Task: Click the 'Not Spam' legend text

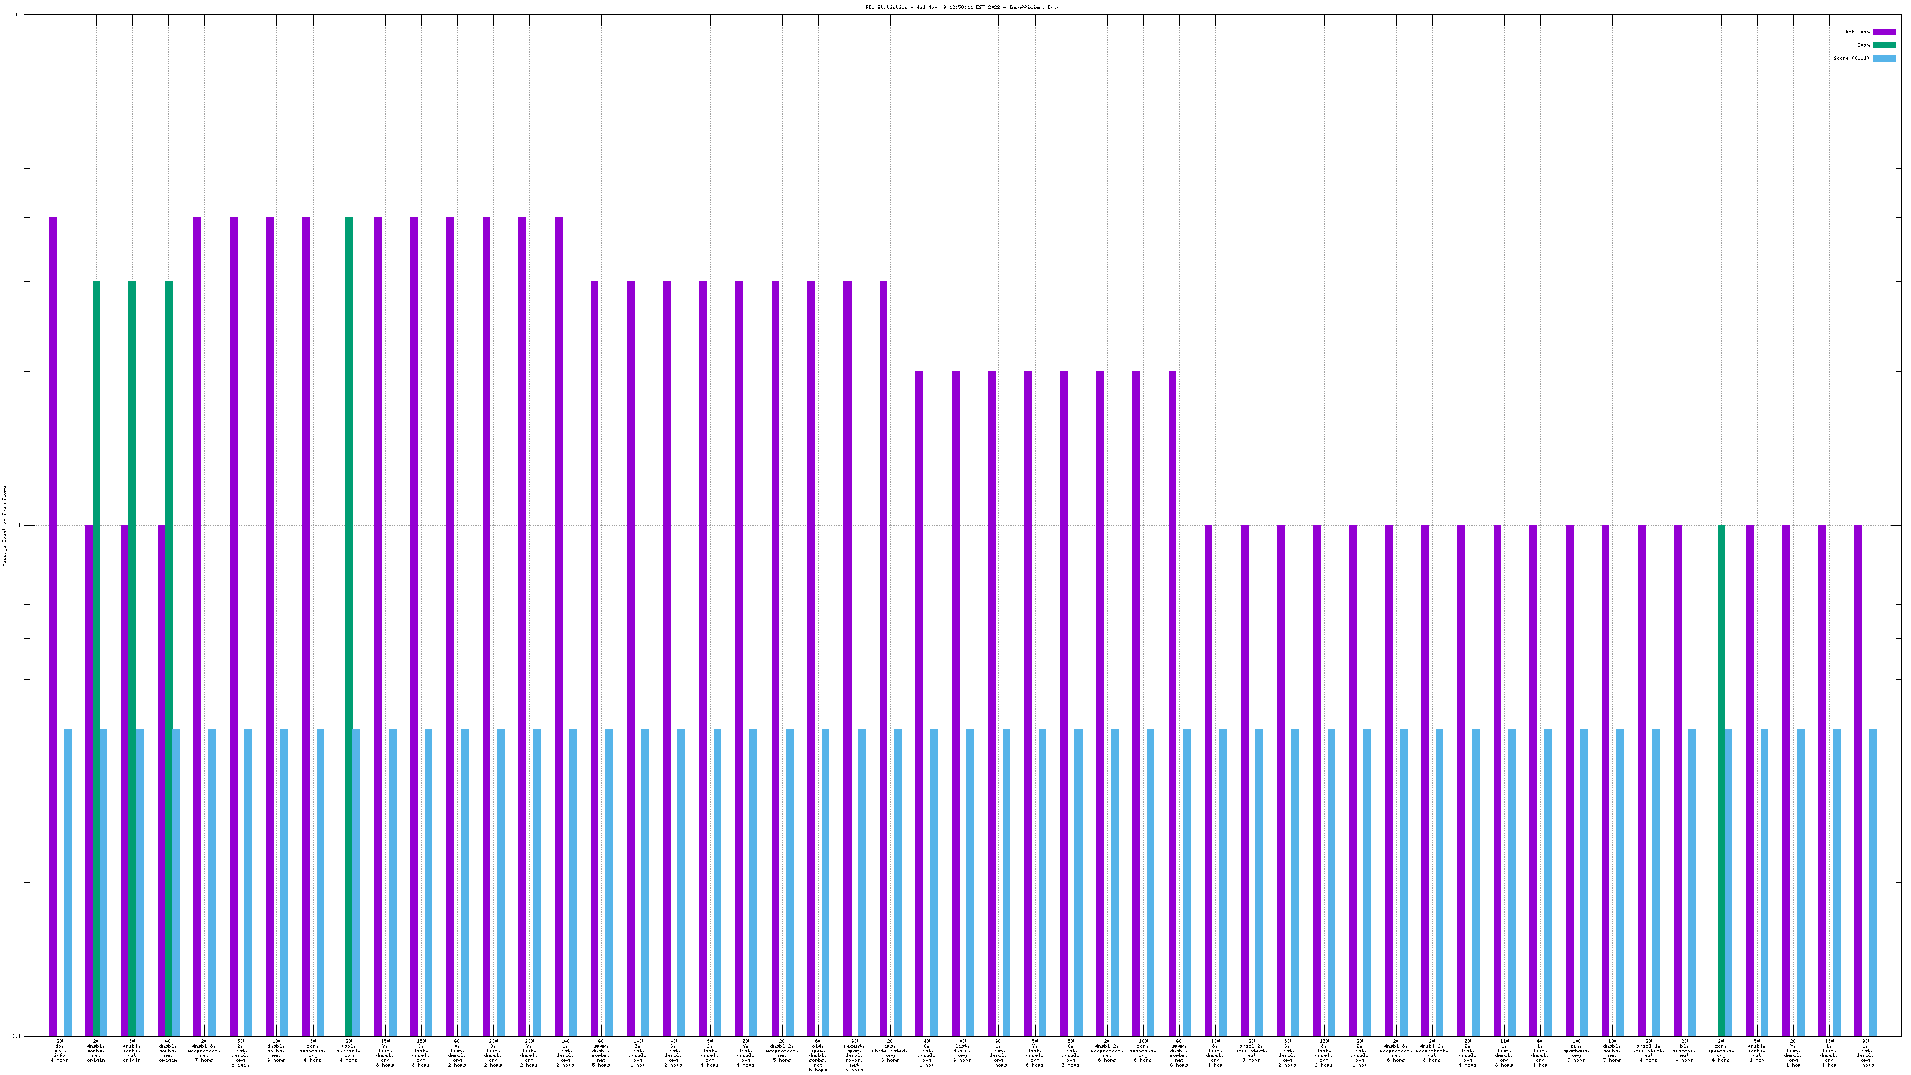Action: point(1858,32)
